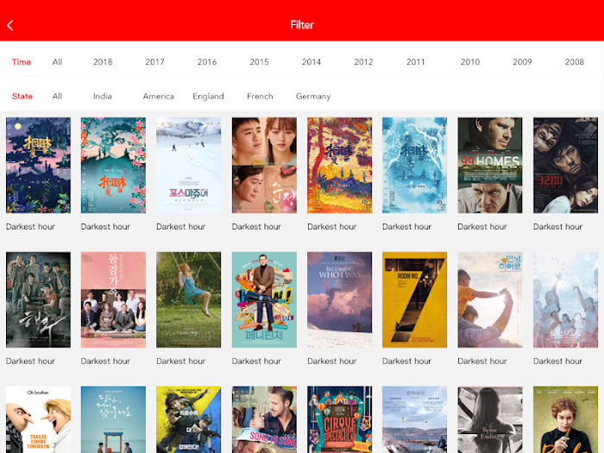The width and height of the screenshot is (604, 453).
Task: Open the Room No. 7 poster
Action: (414, 299)
